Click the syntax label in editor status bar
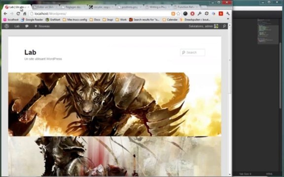This screenshot has width=284, height=177. tap(269, 174)
